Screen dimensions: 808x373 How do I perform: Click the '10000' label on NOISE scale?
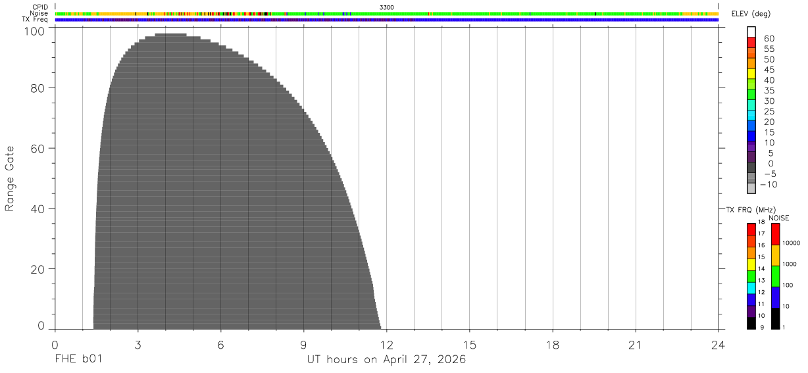(x=792, y=243)
